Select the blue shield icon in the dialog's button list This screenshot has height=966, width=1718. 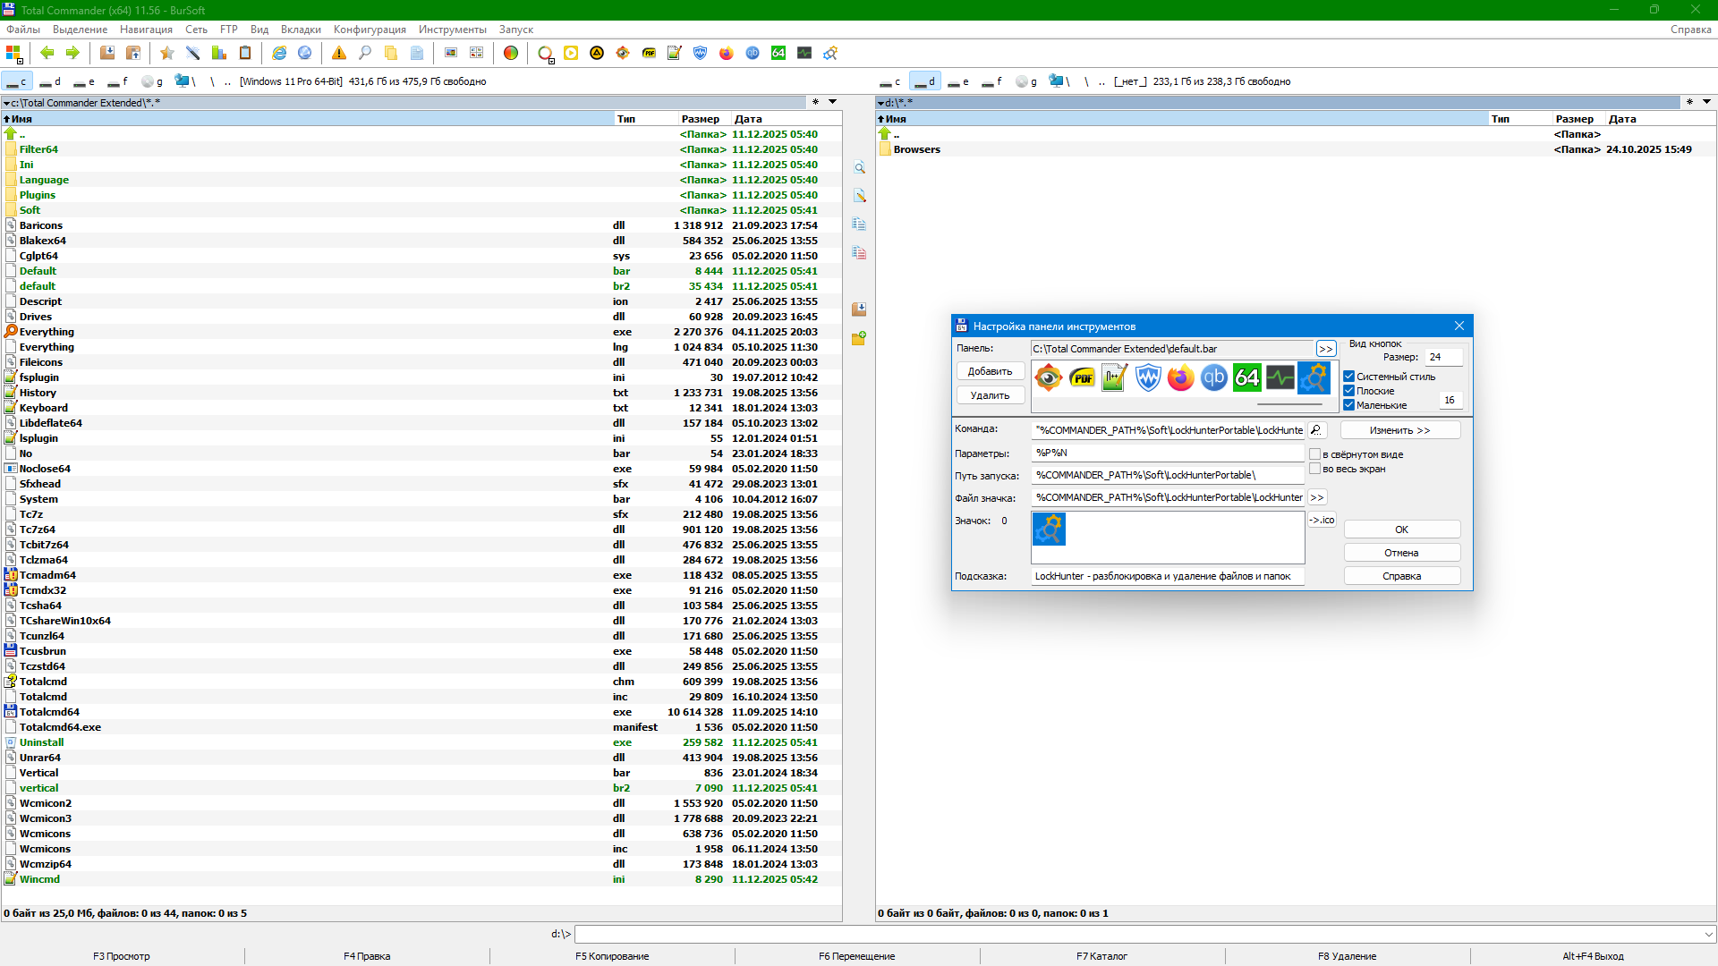pos(1147,378)
